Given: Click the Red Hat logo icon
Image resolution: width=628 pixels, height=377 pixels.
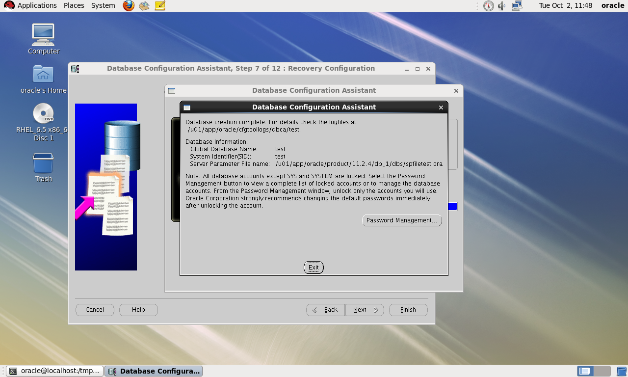Looking at the screenshot, I should click(x=9, y=5).
